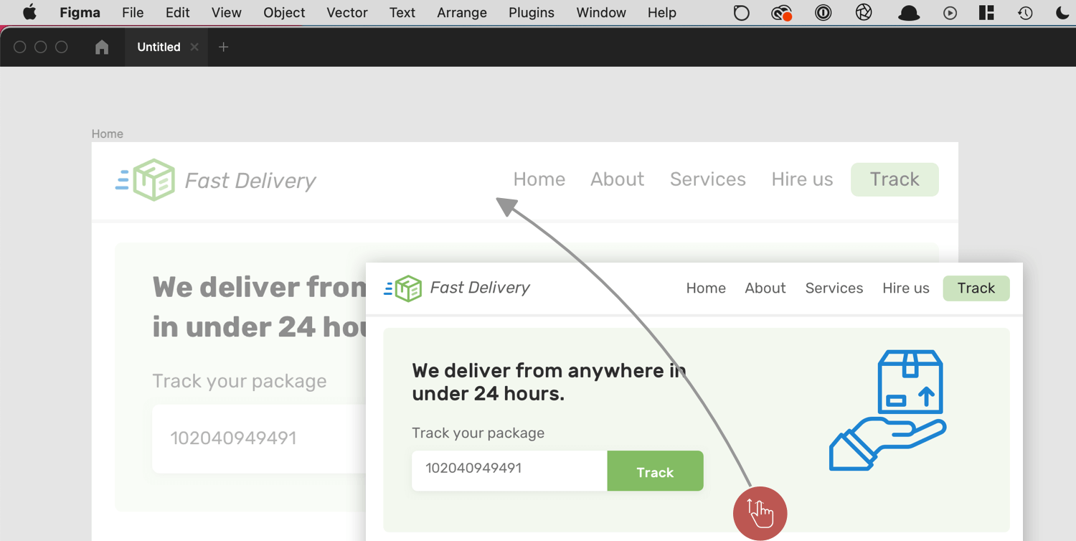The width and height of the screenshot is (1076, 541).
Task: Click the panel layout icon in menu bar
Action: [986, 13]
